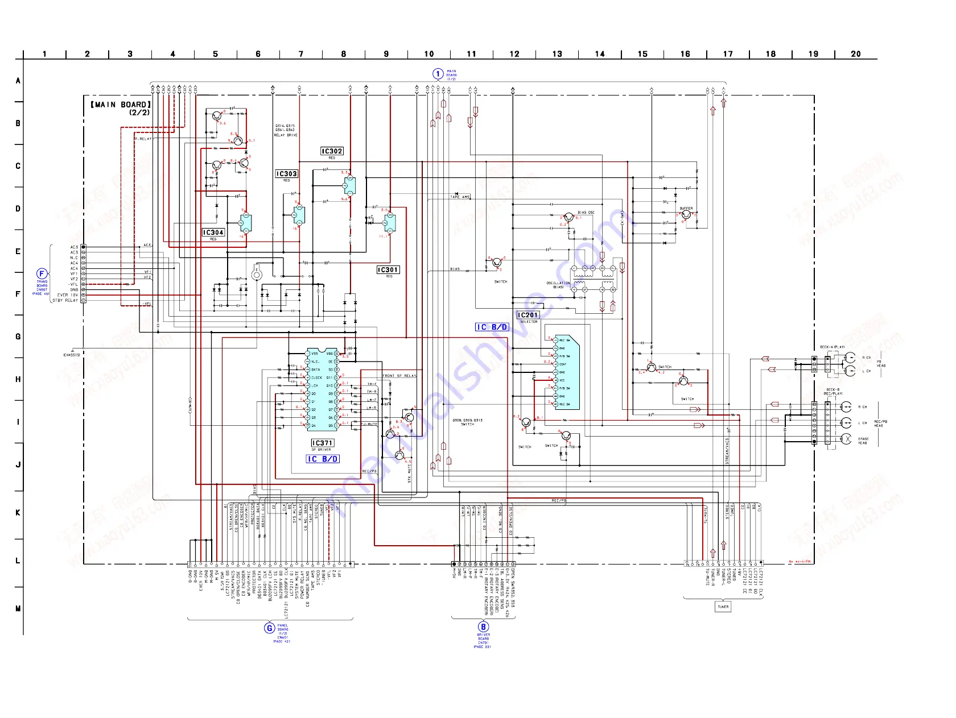956x718 pixels.
Task: Click grid column header 1
Action: [44, 54]
